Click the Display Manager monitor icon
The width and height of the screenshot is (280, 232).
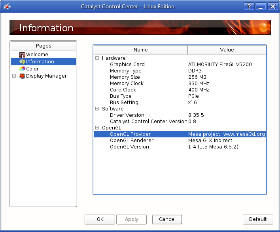22,76
